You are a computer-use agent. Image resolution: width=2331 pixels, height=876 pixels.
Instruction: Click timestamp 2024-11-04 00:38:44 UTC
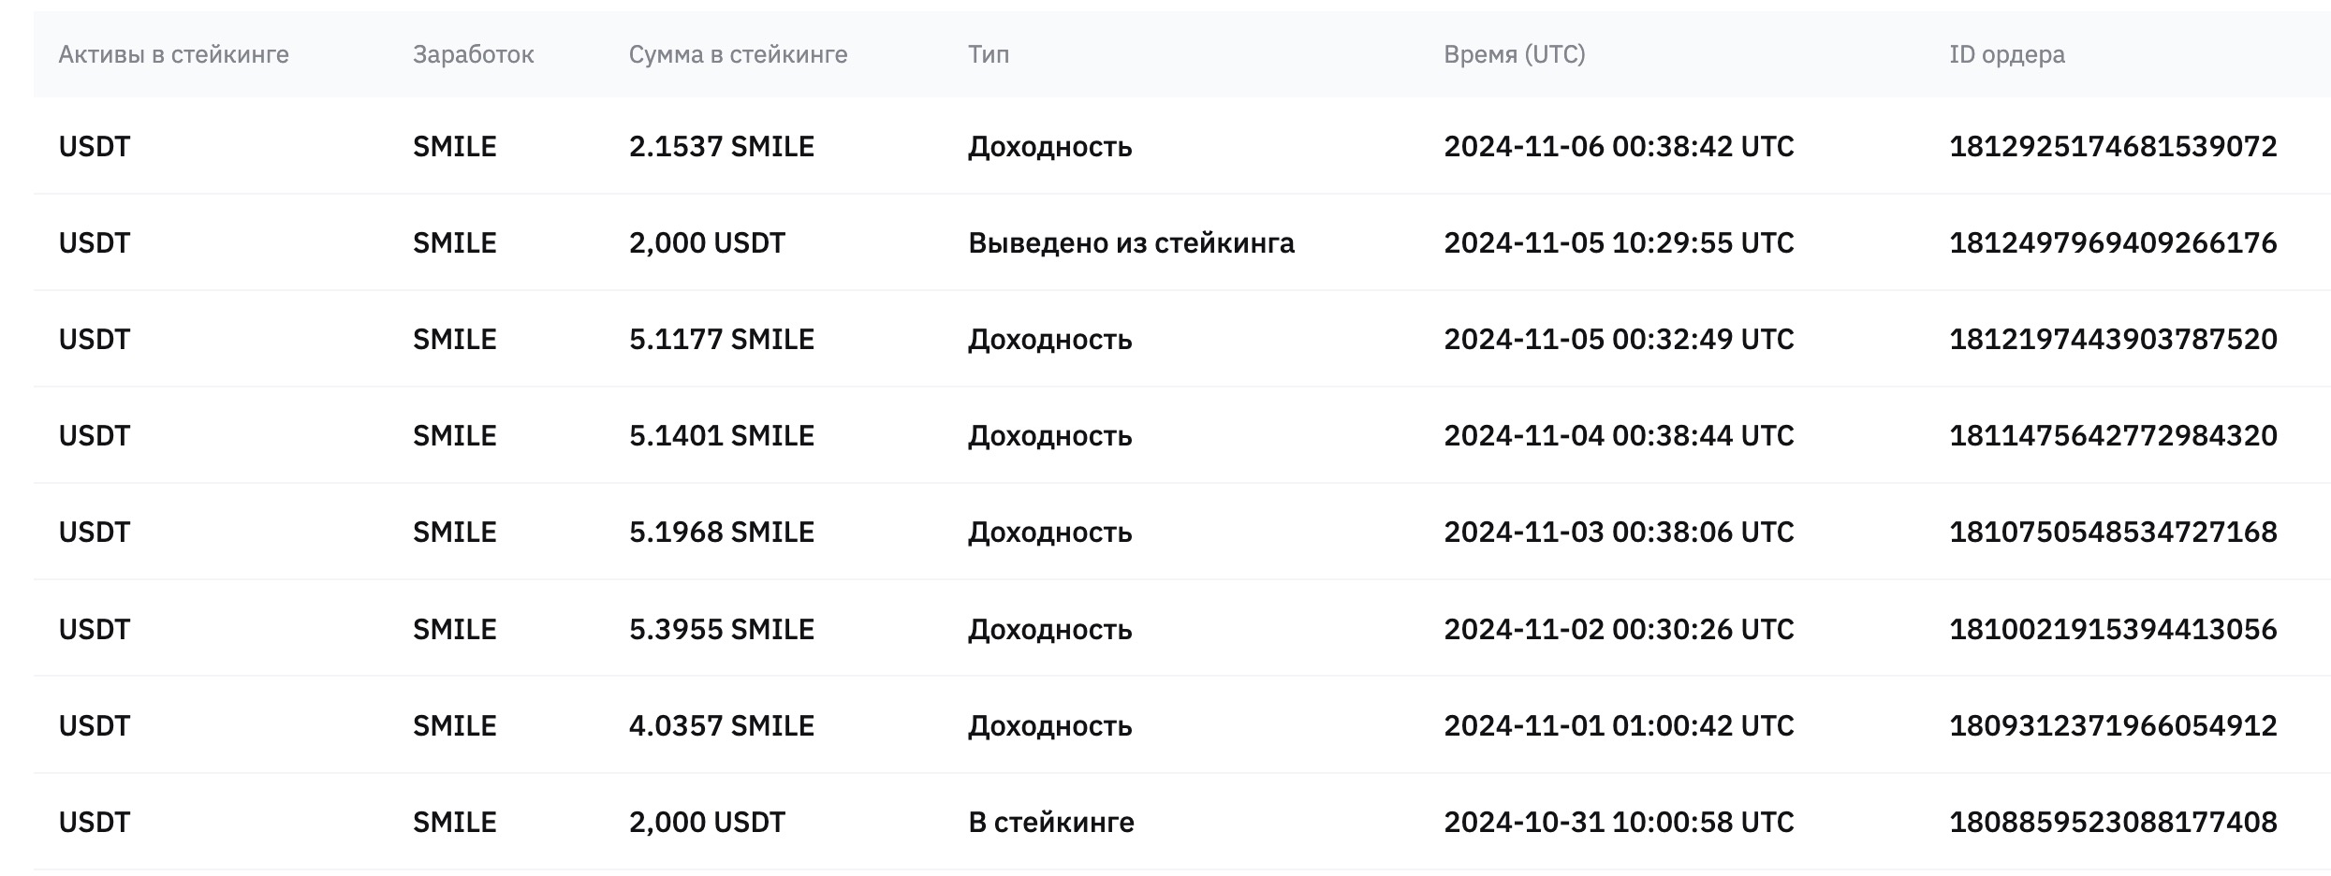point(1619,435)
